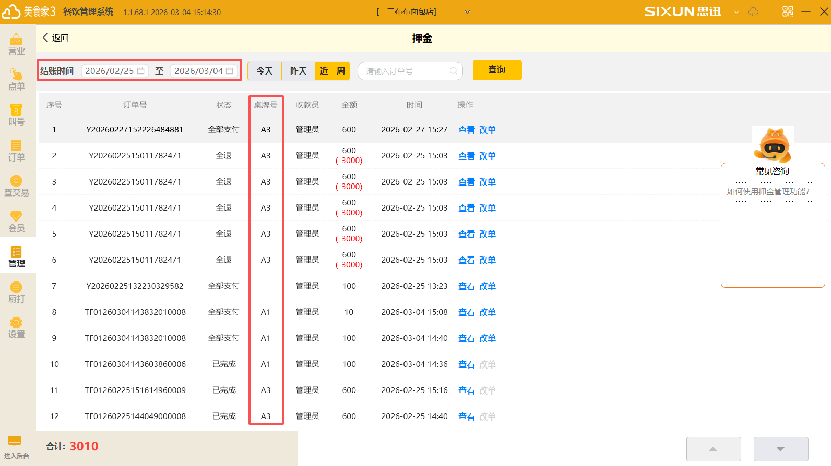
Task: Open the start date 2026/02/25 picker
Action: [115, 71]
